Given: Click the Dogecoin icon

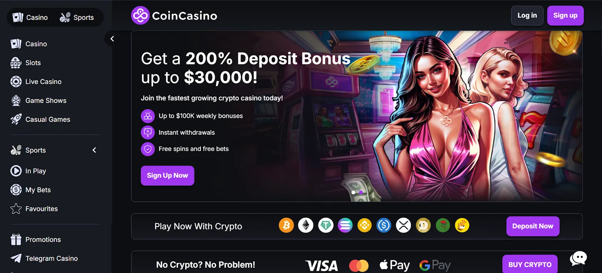Looking at the screenshot, I should pos(423,226).
